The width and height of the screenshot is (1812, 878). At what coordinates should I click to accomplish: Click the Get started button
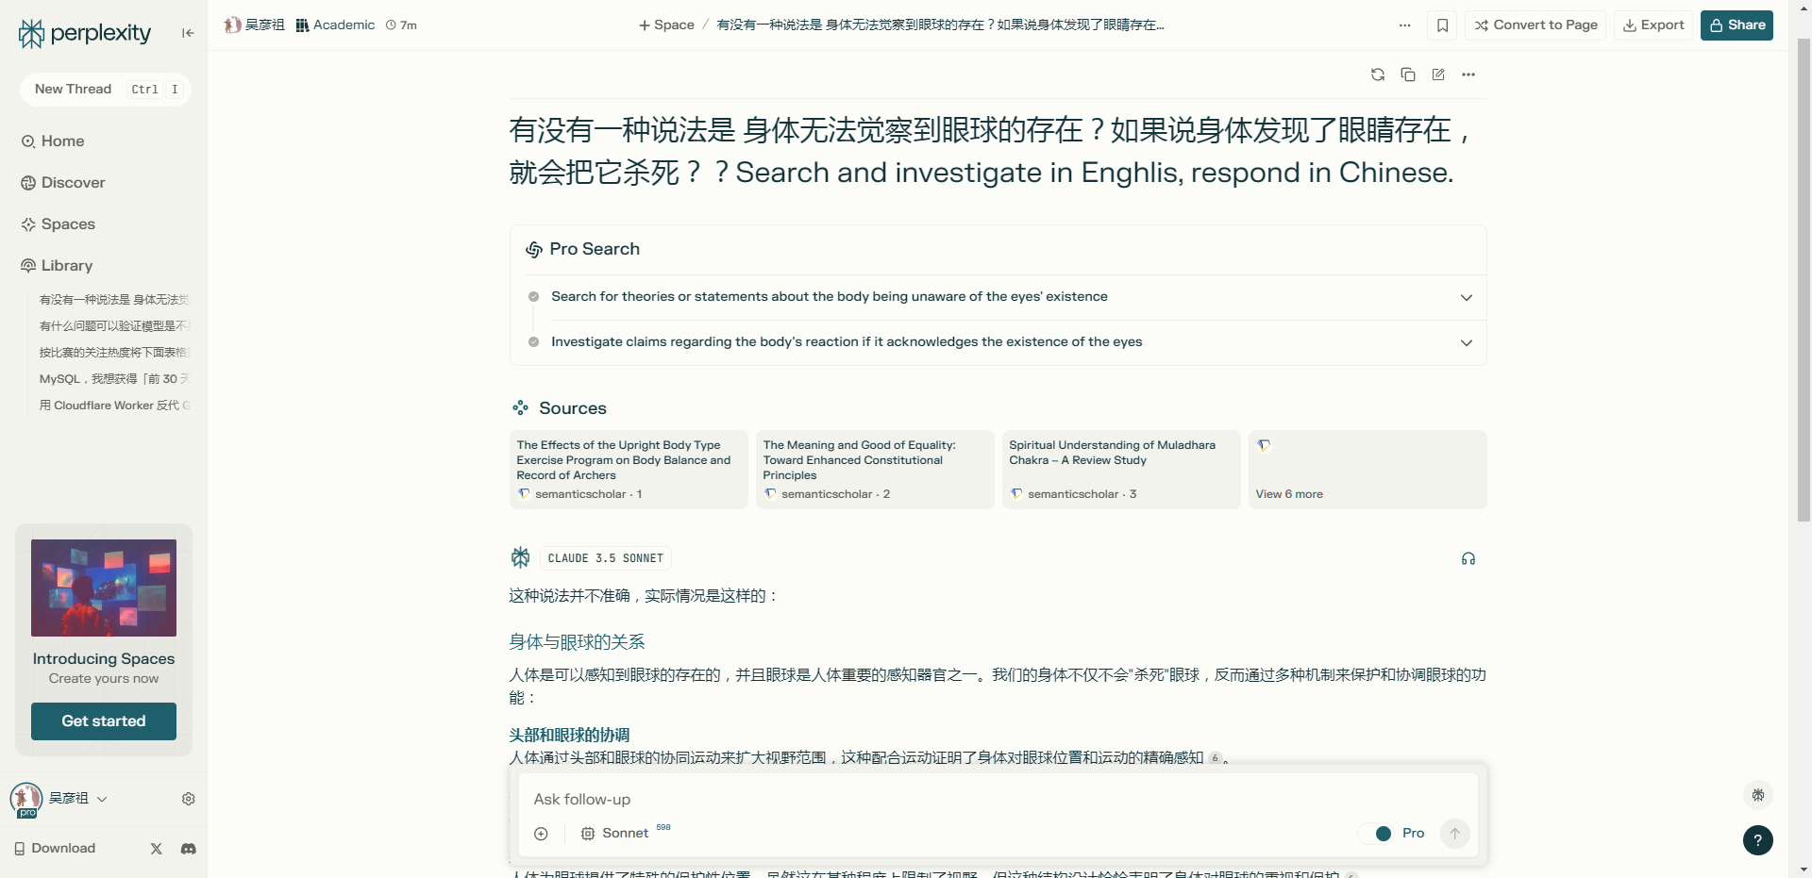(104, 721)
